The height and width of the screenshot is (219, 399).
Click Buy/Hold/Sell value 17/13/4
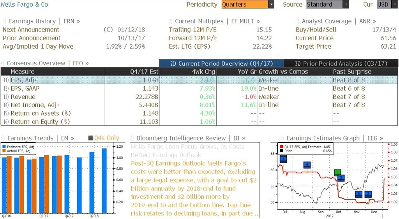[x=384, y=30]
